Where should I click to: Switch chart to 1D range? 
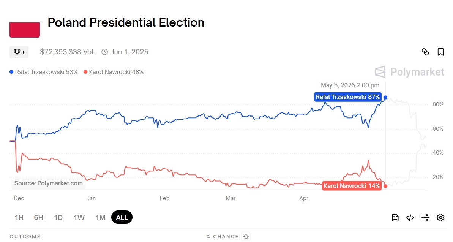pyautogui.click(x=58, y=218)
